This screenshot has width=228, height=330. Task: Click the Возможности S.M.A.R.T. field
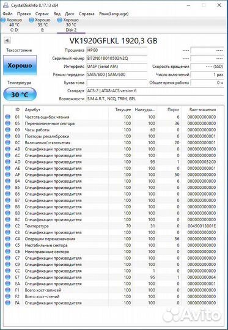(155, 99)
